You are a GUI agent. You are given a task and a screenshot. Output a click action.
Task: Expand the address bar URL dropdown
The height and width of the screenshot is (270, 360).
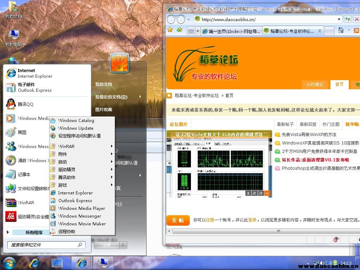pos(339,19)
